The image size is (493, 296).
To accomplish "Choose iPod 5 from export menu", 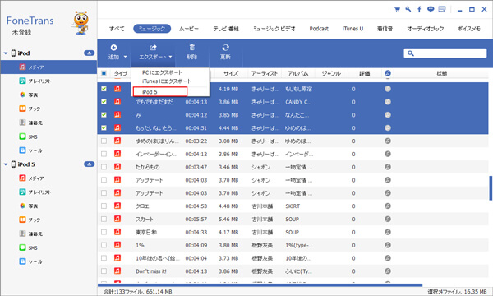I will coord(160,91).
